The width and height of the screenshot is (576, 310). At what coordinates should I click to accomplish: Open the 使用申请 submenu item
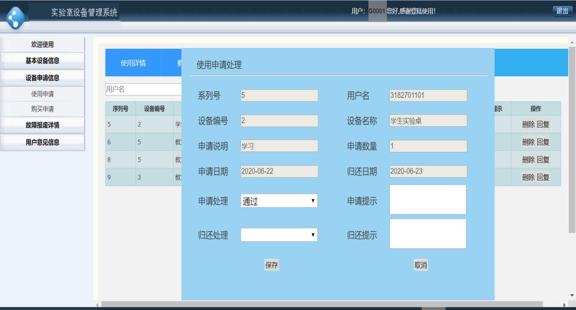point(42,94)
